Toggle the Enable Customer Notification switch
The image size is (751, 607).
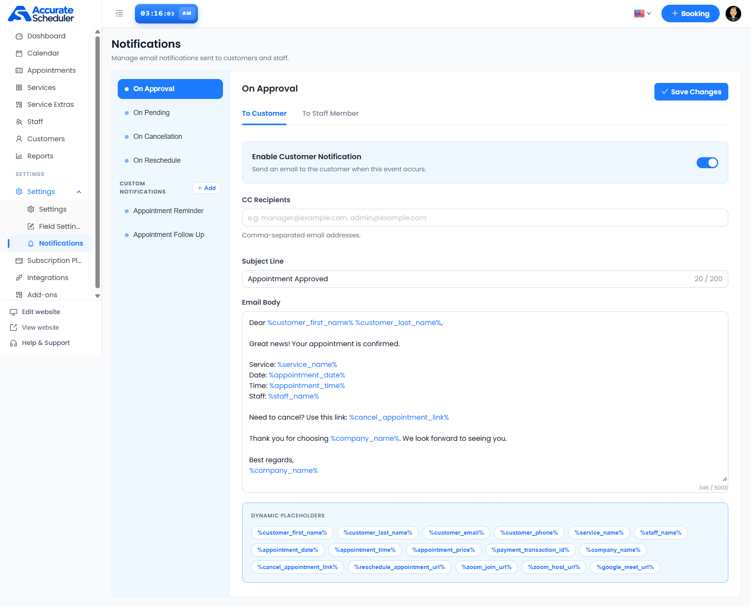[x=707, y=163]
